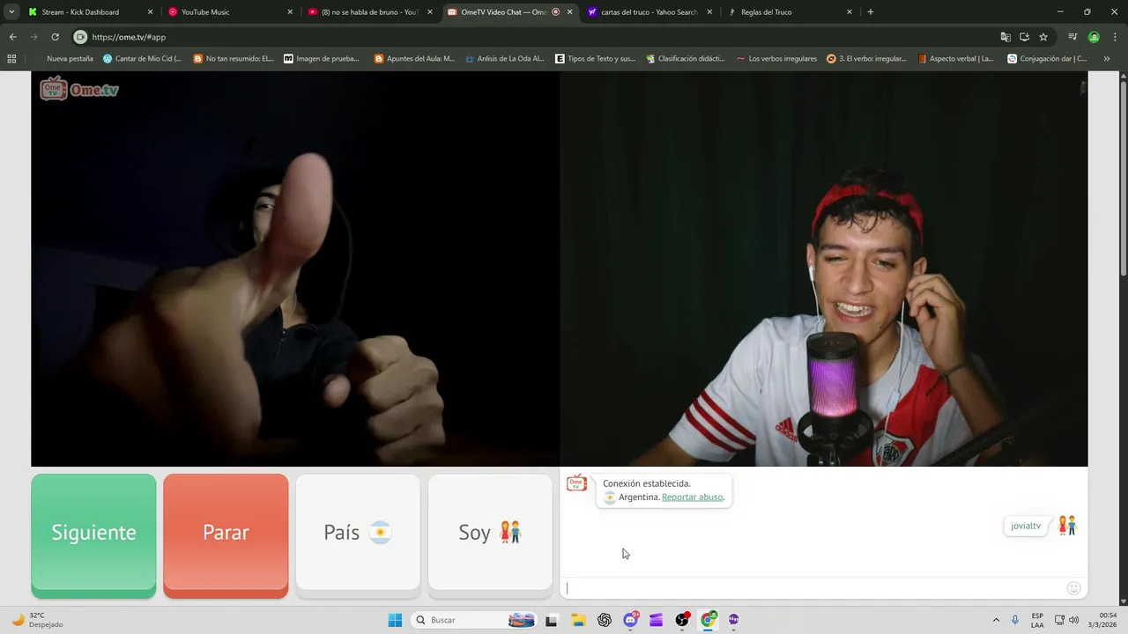The height and width of the screenshot is (634, 1128).
Task: Open the Apuntes del Aula bookmark
Action: click(414, 59)
